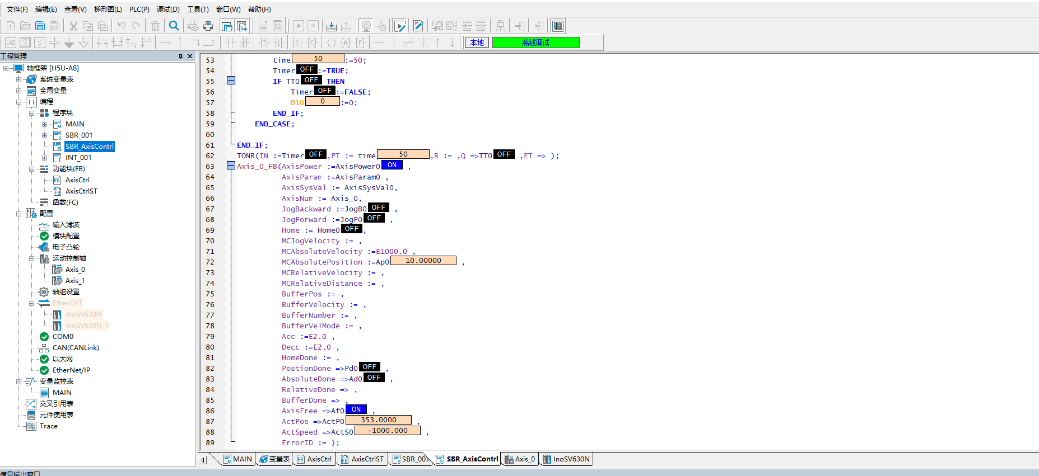Click the Run PLC play icon
Viewport: 1039px width, 476px height.
(x=299, y=26)
